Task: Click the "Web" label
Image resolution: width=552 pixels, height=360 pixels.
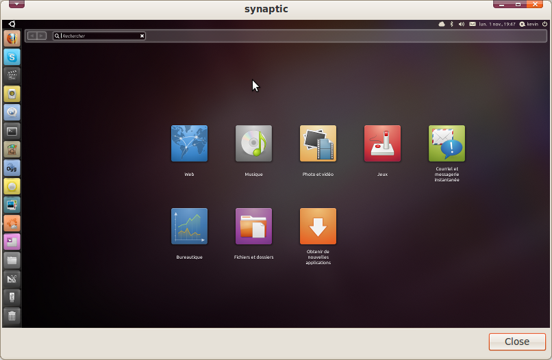Action: (189, 175)
